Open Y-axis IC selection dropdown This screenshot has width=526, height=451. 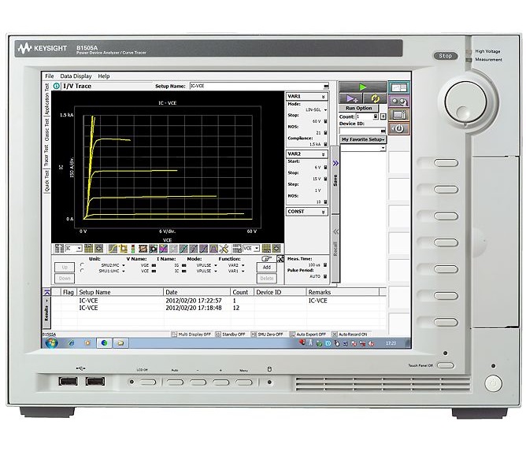[79, 249]
